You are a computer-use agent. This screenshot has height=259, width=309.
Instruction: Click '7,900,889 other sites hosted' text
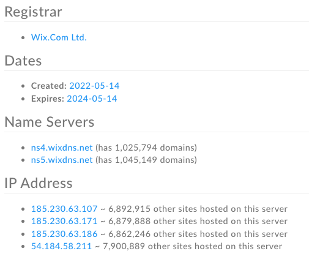(x=163, y=246)
